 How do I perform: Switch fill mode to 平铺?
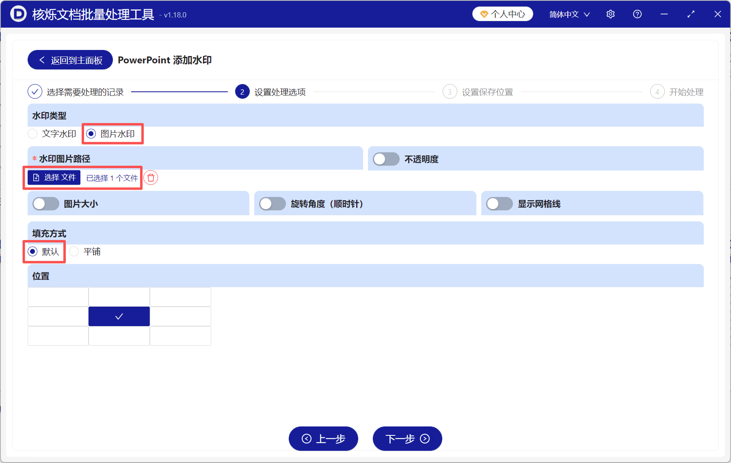coord(74,251)
